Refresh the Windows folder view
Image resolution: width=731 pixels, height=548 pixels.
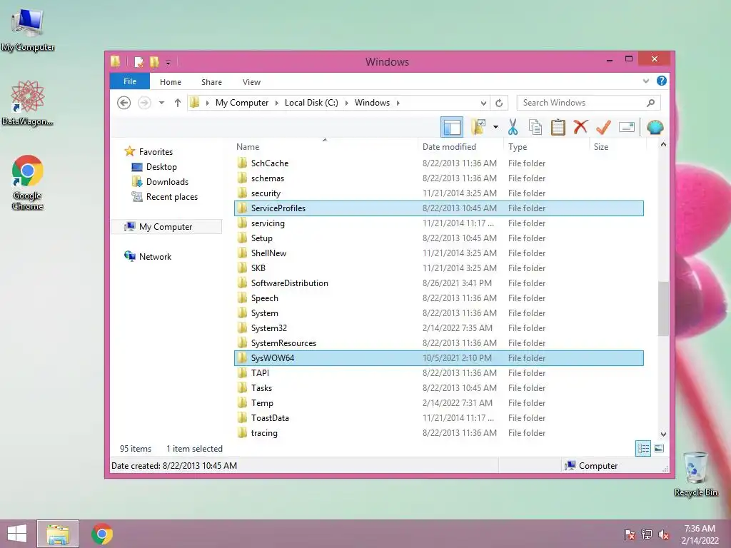(x=499, y=103)
